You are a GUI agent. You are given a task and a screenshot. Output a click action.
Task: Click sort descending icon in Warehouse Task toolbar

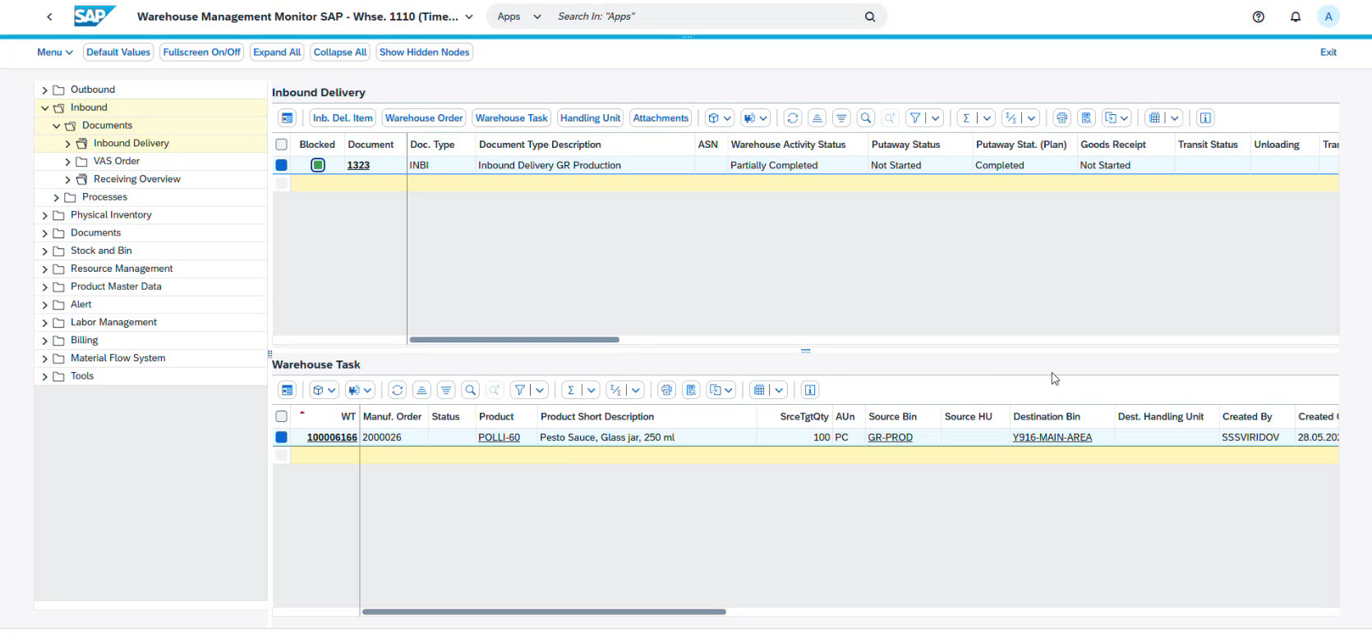coord(446,390)
